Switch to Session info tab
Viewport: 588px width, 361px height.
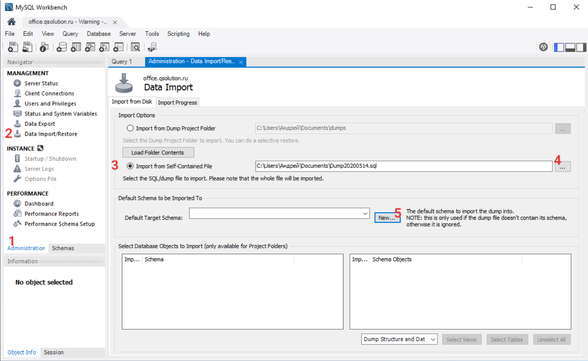[x=54, y=352]
